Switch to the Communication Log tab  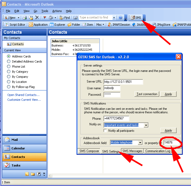tap(158, 151)
